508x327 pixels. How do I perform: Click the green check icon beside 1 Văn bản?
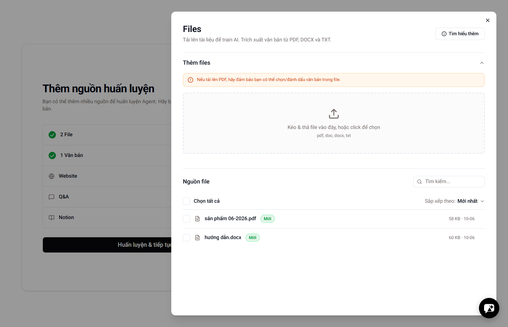[52, 156]
